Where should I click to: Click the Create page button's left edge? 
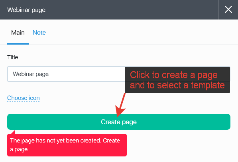[9, 122]
